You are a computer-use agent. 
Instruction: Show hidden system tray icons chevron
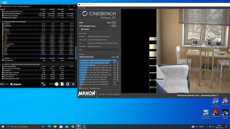tap(207, 126)
